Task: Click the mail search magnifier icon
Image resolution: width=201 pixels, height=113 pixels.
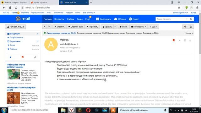Action: pos(191,19)
